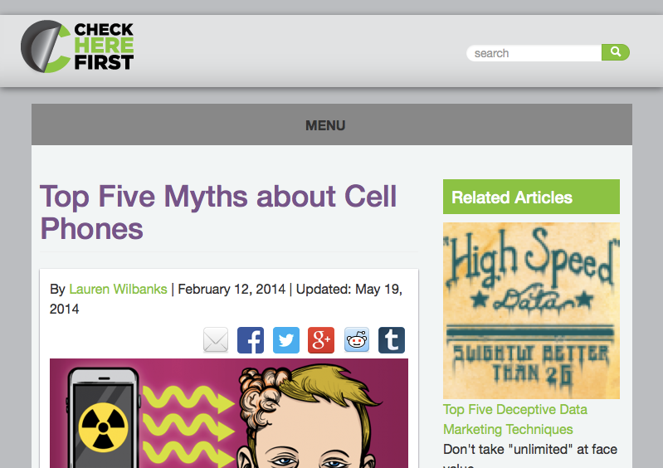Select the Top Five Myths article title
The width and height of the screenshot is (663, 468).
(x=218, y=212)
